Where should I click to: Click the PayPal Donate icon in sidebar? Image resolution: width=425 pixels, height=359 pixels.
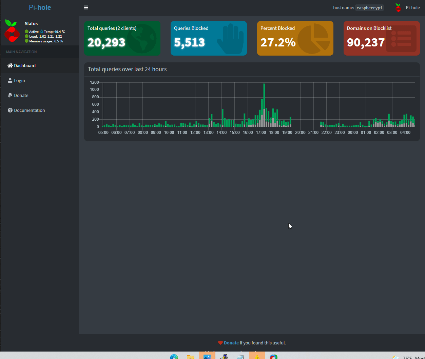(10, 95)
